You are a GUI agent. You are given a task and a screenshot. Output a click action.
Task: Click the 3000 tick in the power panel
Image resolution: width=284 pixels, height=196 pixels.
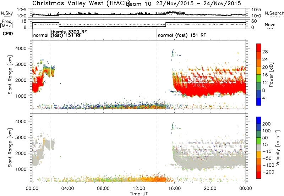coord(21,64)
